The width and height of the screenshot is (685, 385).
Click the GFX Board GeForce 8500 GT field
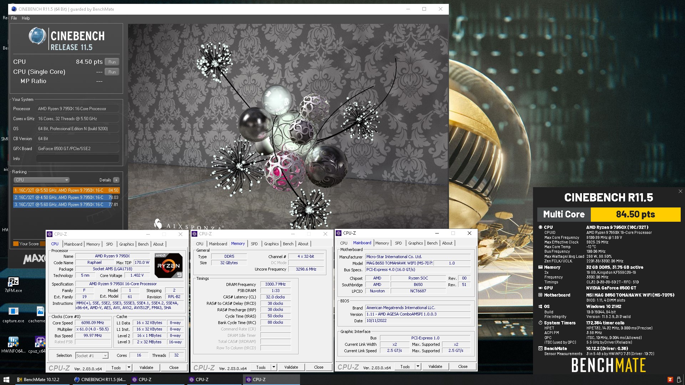[78, 149]
